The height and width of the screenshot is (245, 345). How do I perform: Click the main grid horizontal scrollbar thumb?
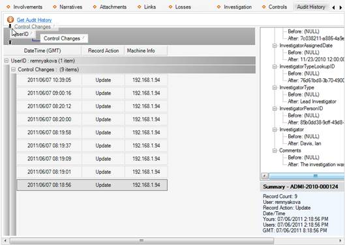tap(142, 241)
